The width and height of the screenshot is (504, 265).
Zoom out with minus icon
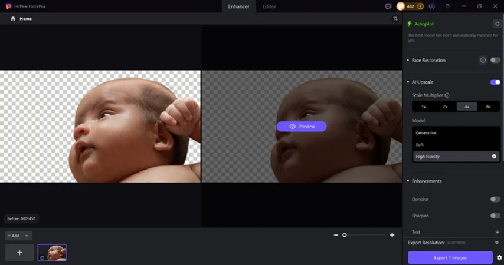(x=336, y=235)
